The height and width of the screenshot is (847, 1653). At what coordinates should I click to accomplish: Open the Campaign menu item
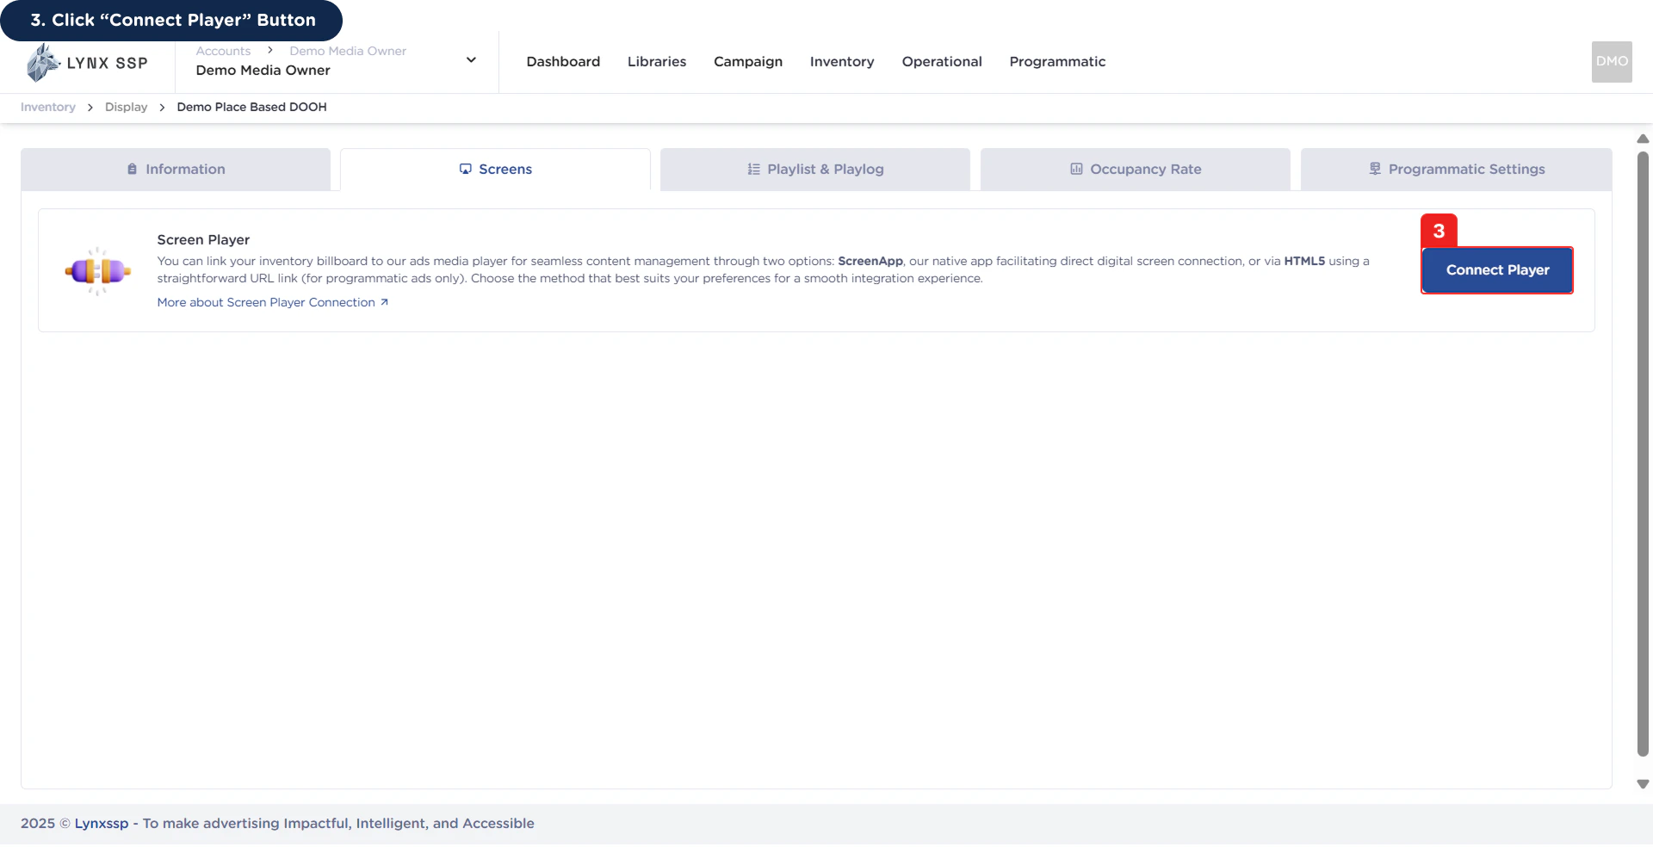click(747, 61)
